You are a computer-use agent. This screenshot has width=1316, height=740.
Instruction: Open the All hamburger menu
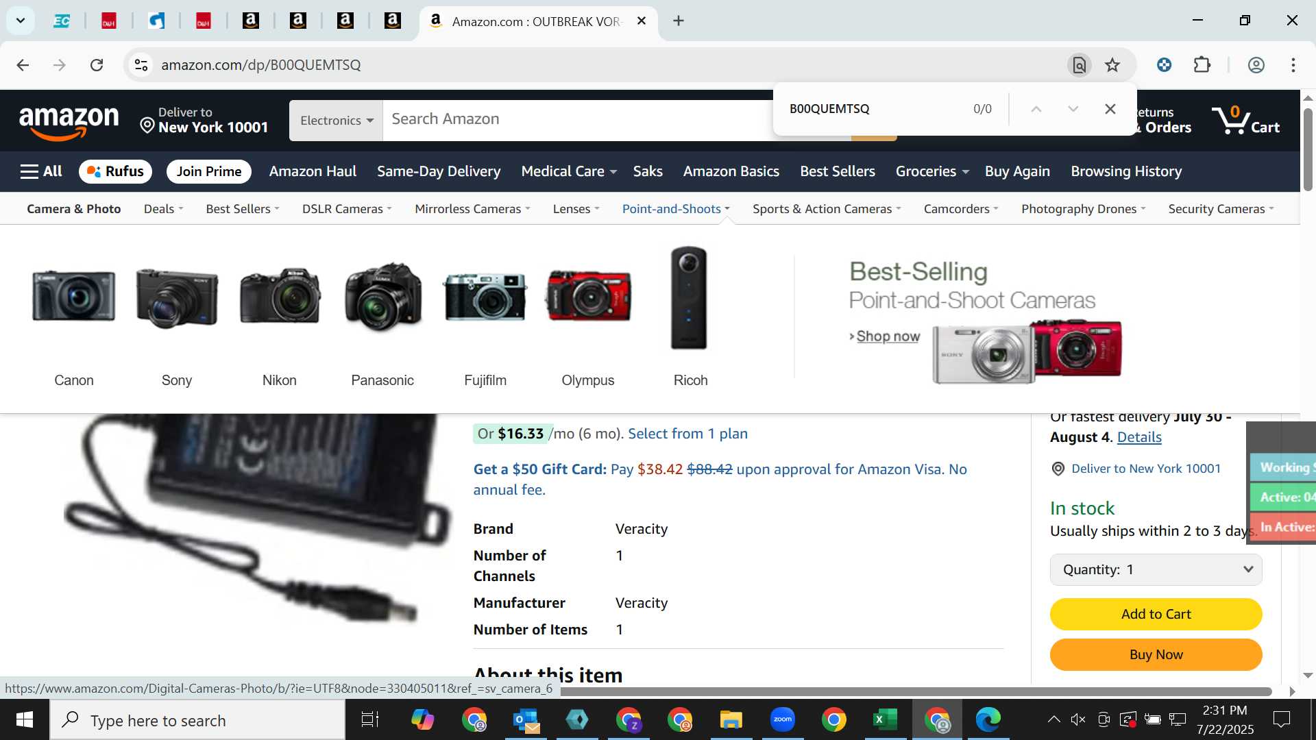coord(41,171)
